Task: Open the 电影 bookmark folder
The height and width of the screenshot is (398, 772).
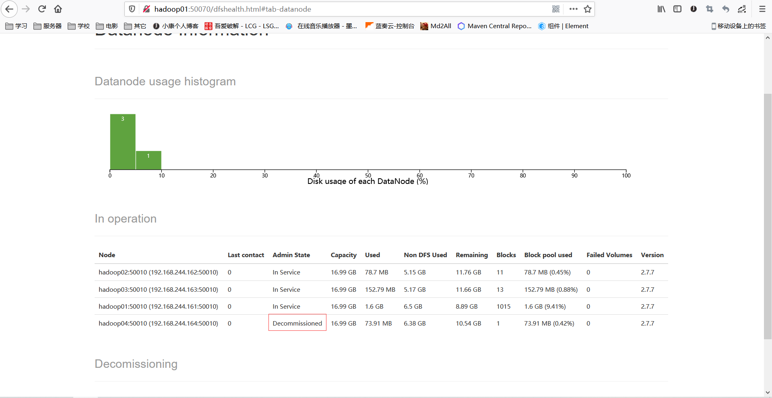Action: [107, 26]
